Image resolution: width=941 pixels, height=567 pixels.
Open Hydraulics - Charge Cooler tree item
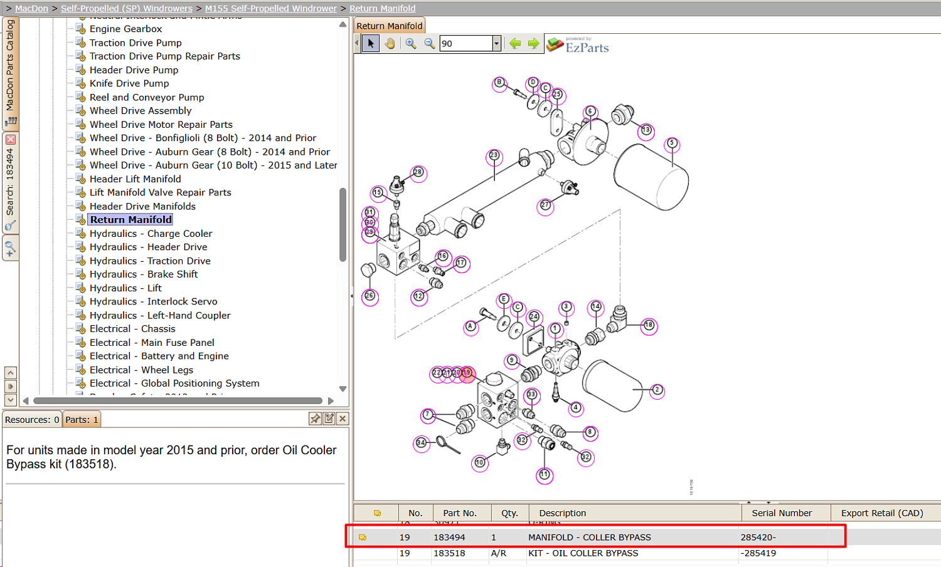[151, 234]
